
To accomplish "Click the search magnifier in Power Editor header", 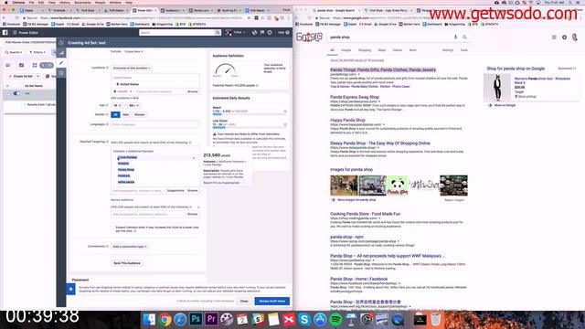I will [x=218, y=33].
